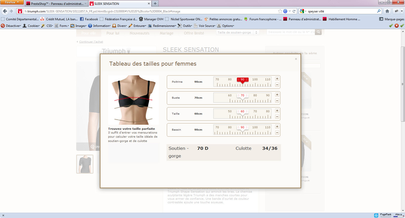Open Outils developer toolbar menu
The width and height of the screenshot is (405, 218).
[185, 26]
